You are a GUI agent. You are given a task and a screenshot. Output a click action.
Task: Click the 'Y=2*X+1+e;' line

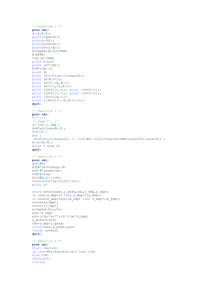click(x=41, y=174)
